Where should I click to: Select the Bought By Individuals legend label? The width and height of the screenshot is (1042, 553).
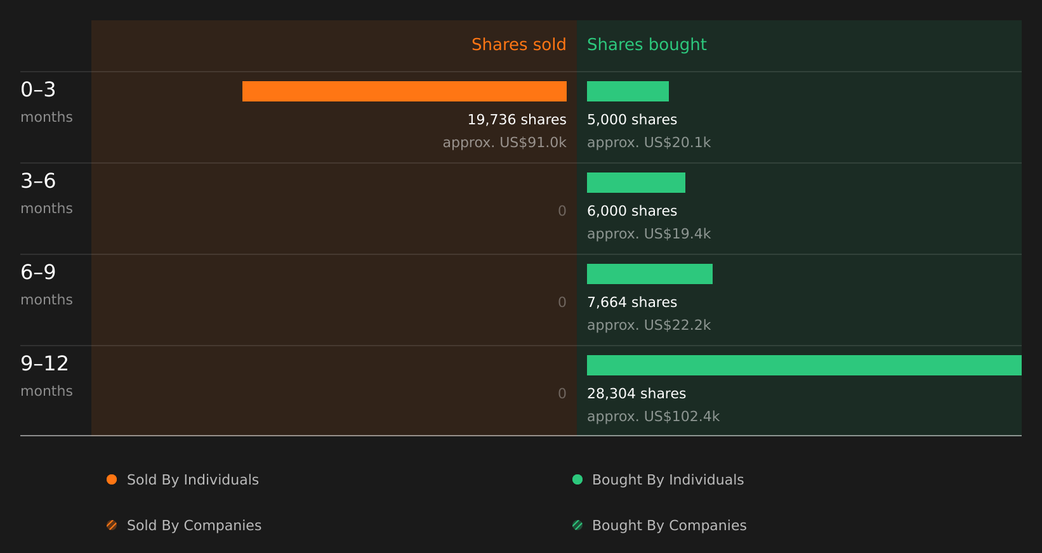click(668, 480)
